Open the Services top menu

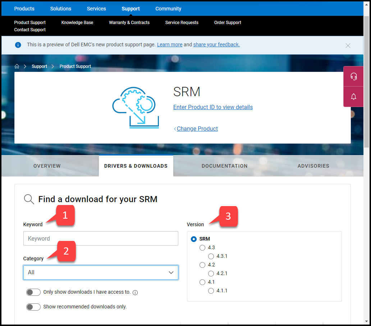coord(96,9)
